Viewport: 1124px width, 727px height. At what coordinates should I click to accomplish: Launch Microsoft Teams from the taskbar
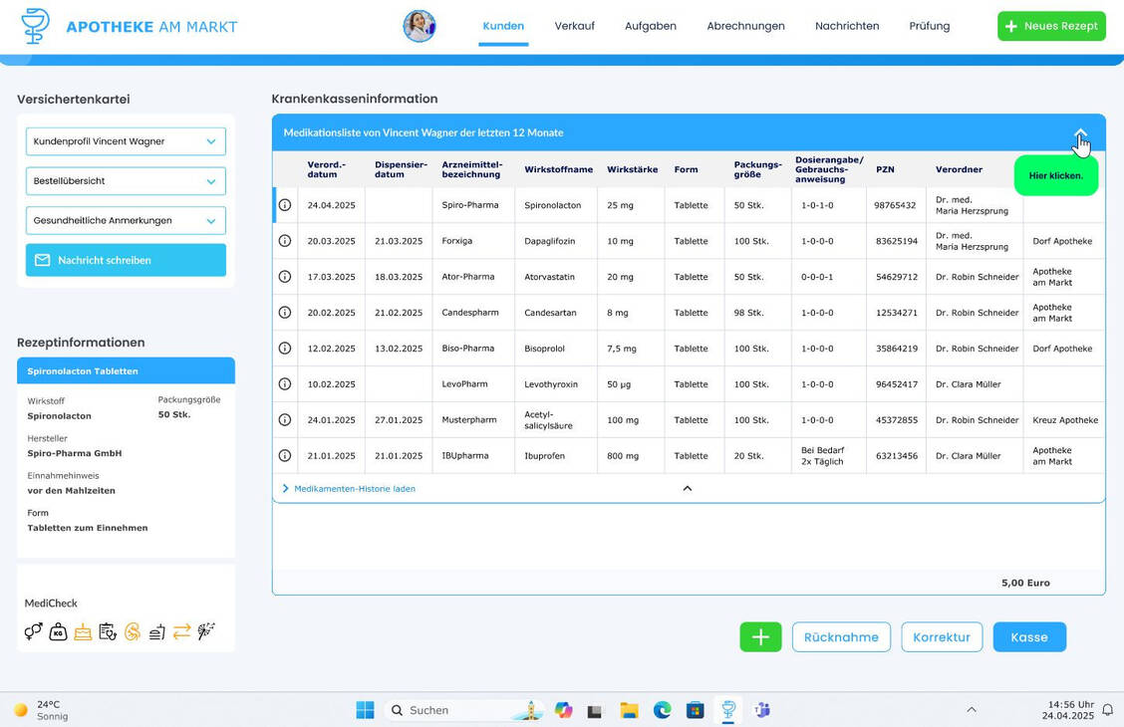point(761,710)
